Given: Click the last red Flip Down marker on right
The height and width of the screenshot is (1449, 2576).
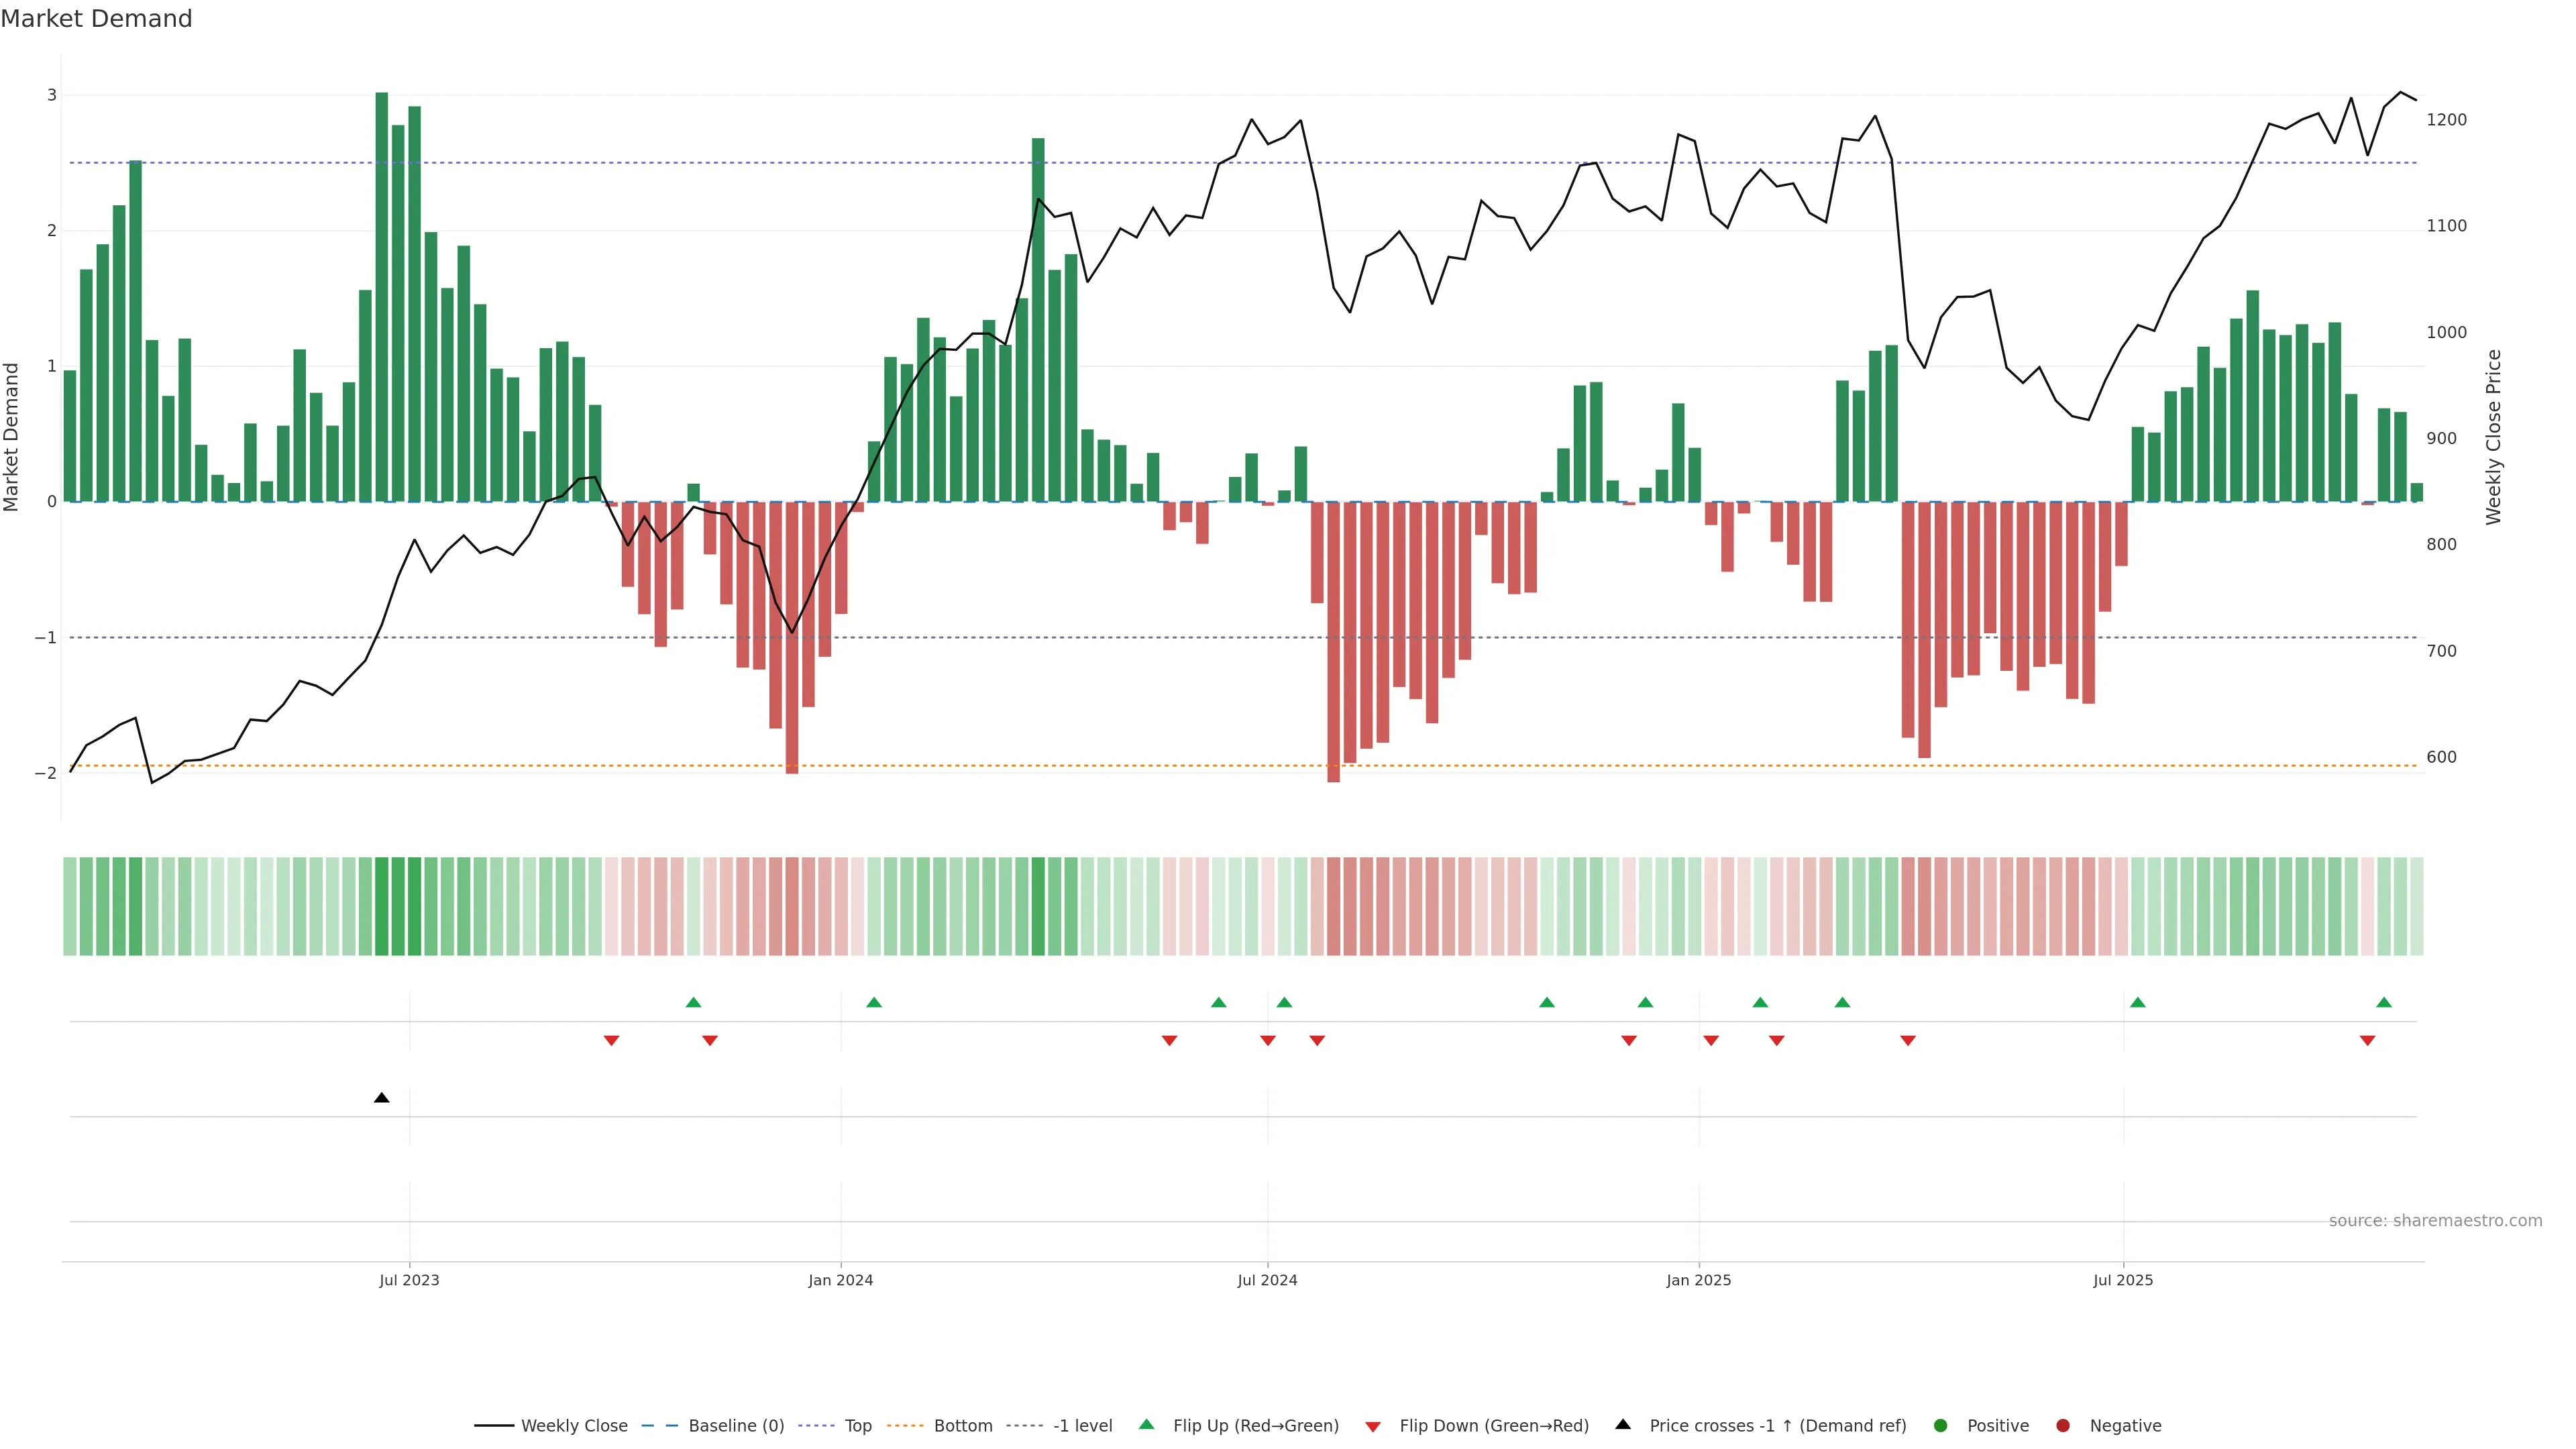Looking at the screenshot, I should coord(2367,1041).
